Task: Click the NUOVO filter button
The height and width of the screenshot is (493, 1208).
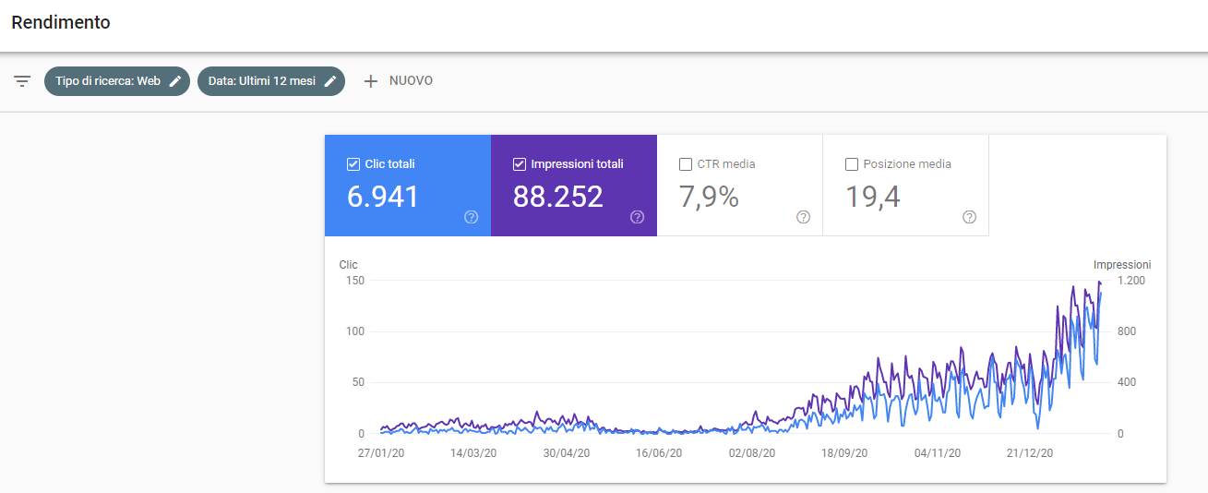Action: [411, 81]
